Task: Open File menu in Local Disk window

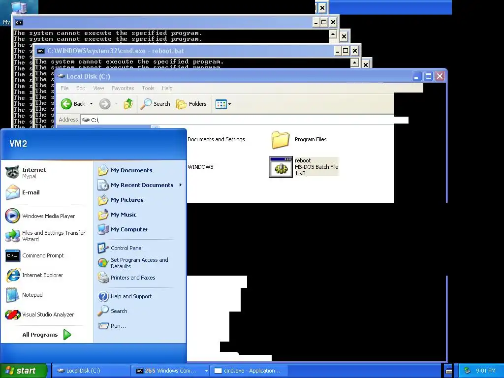Action: (64, 88)
